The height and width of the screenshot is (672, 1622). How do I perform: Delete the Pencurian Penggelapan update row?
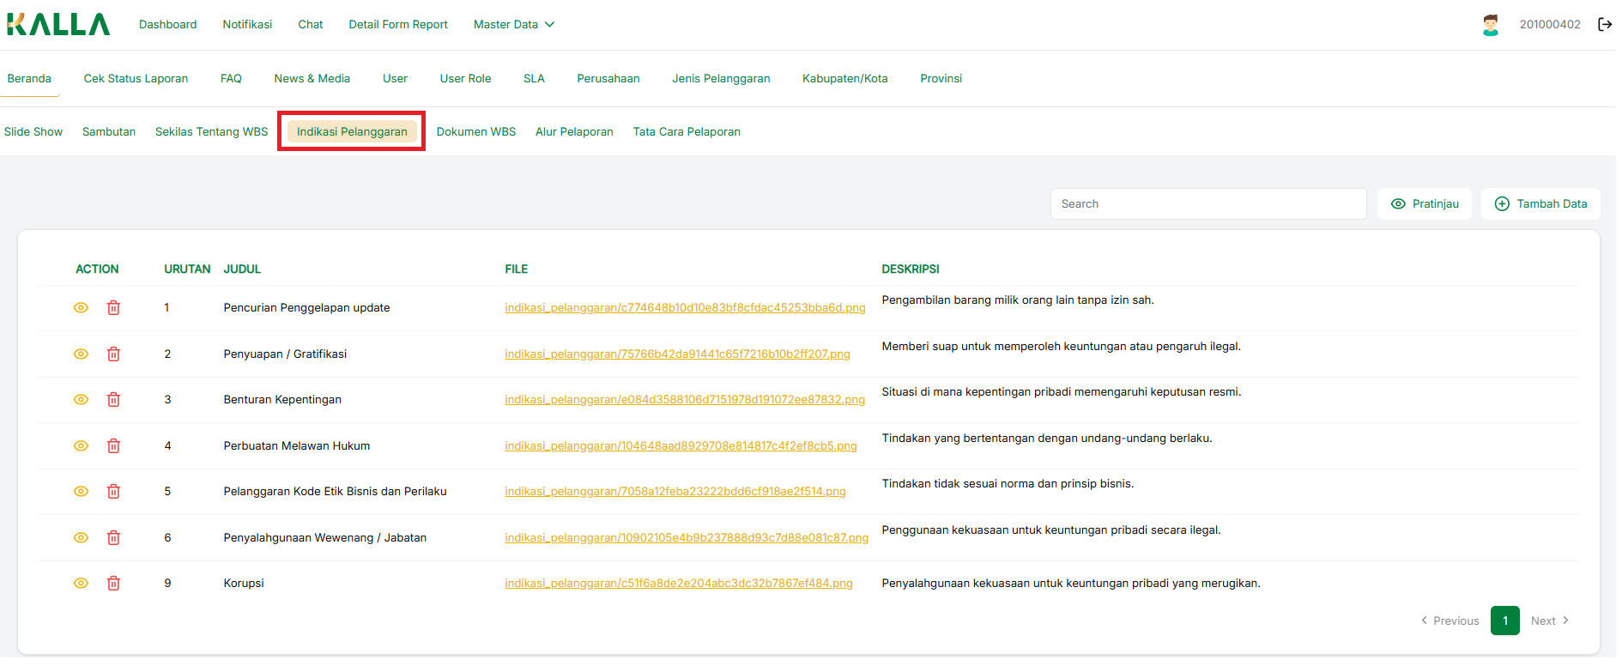pos(113,308)
